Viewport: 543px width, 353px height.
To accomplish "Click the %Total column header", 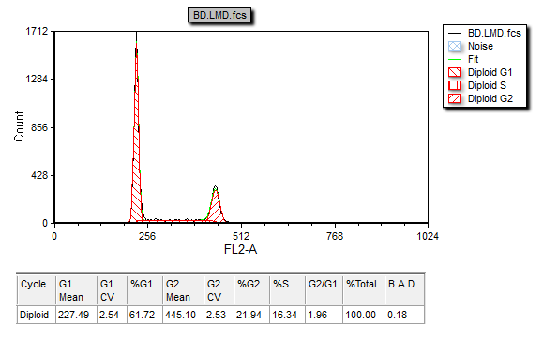I will click(364, 289).
